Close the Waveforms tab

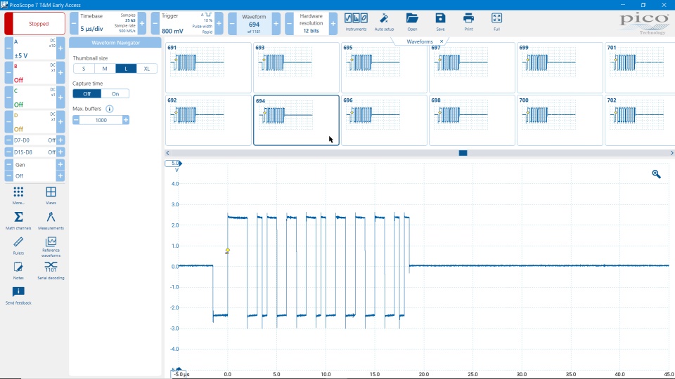(442, 41)
